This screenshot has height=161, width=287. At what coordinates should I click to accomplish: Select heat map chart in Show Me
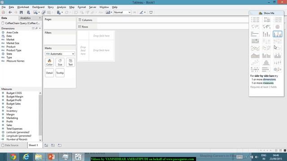[266, 20]
